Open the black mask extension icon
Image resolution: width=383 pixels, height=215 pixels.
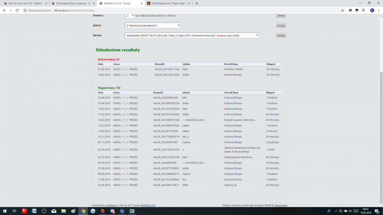point(357,10)
